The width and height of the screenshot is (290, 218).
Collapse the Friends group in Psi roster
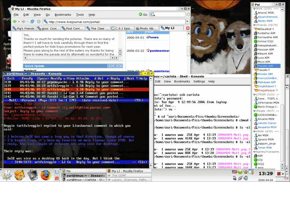click(254, 25)
